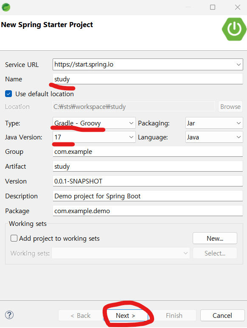Viewport: 247px width, 328px height.
Task: Close the New Spring Starter Project dialog
Action: click(x=237, y=7)
